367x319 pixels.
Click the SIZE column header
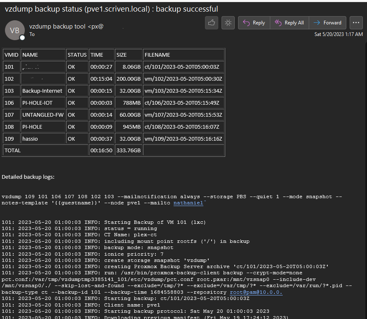129,55
